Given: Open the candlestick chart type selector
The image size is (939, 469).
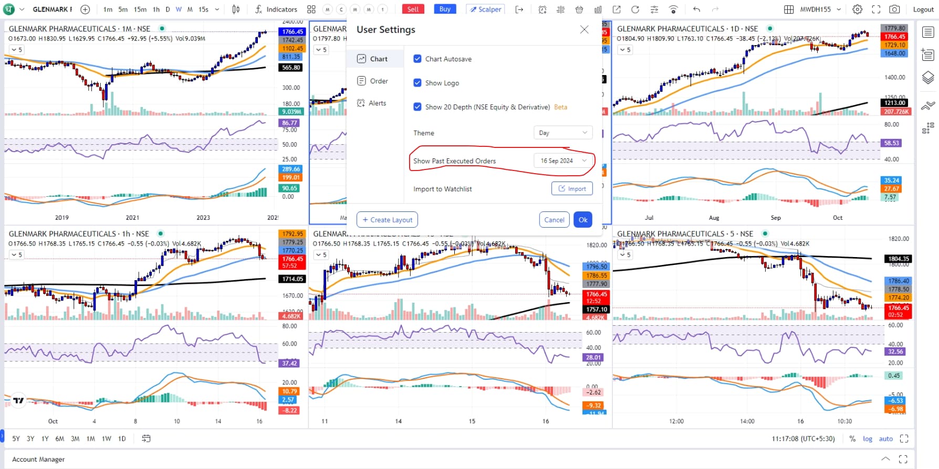Looking at the screenshot, I should pyautogui.click(x=236, y=9).
